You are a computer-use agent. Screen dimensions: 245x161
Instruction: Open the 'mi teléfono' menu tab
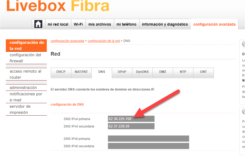126,24
